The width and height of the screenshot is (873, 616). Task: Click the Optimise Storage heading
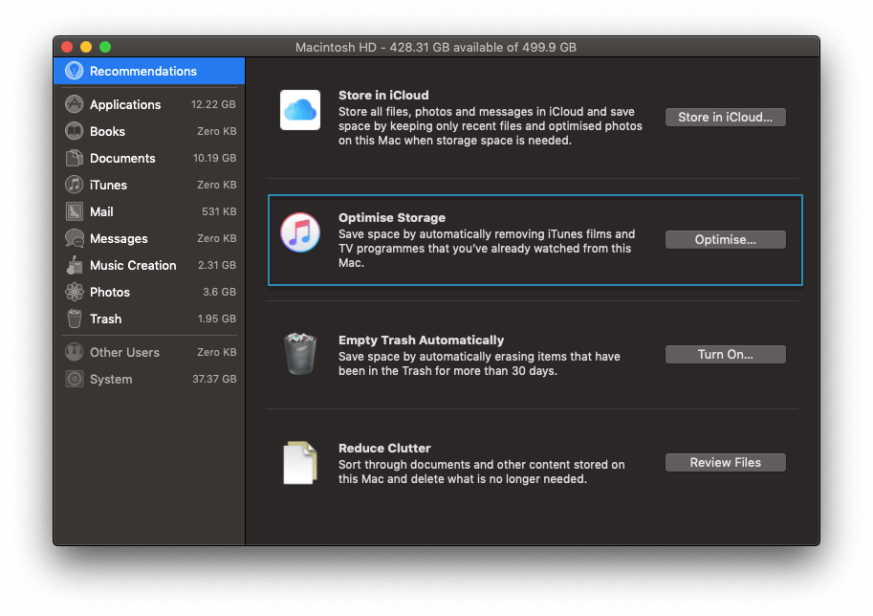(392, 218)
